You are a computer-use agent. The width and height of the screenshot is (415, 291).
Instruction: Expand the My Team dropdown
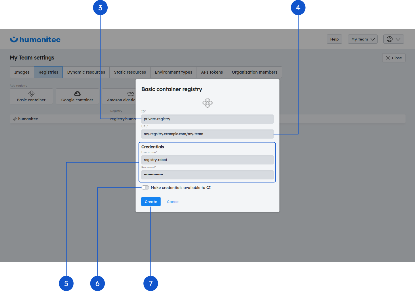click(x=363, y=39)
